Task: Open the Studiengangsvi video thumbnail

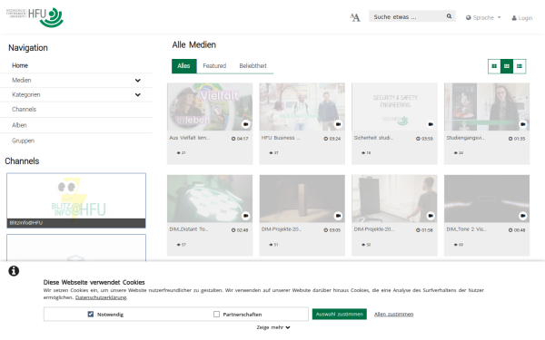Action: [x=487, y=106]
